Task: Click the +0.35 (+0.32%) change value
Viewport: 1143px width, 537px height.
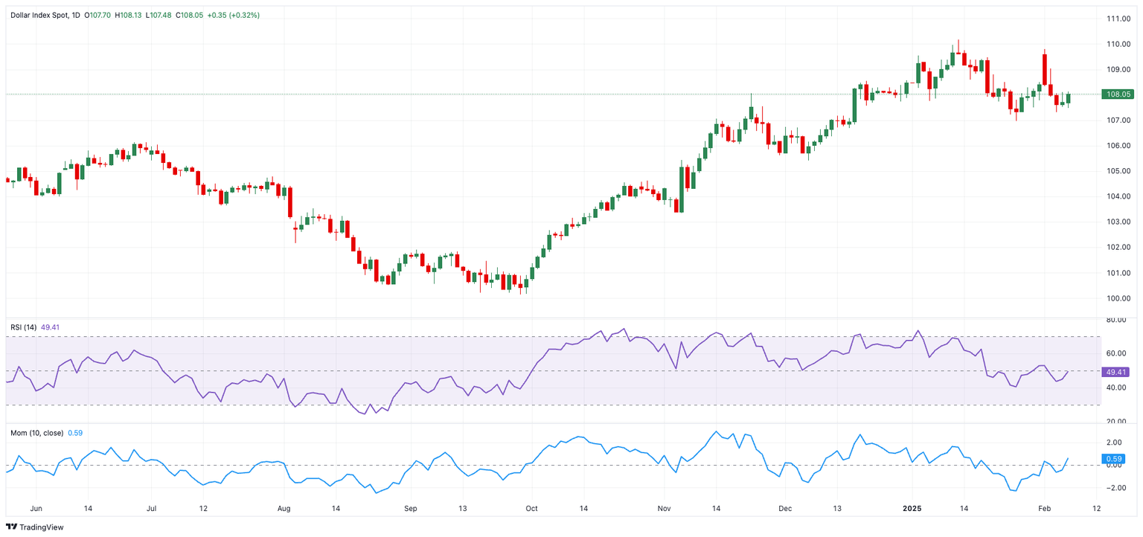Action: coord(233,15)
